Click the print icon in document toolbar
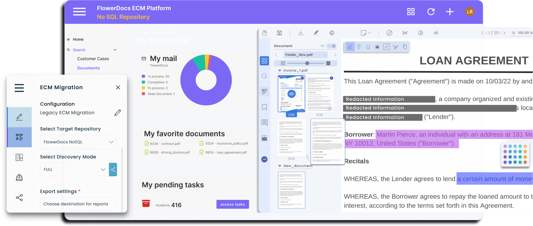Image resolution: width=533 pixels, height=226 pixels. (331, 33)
